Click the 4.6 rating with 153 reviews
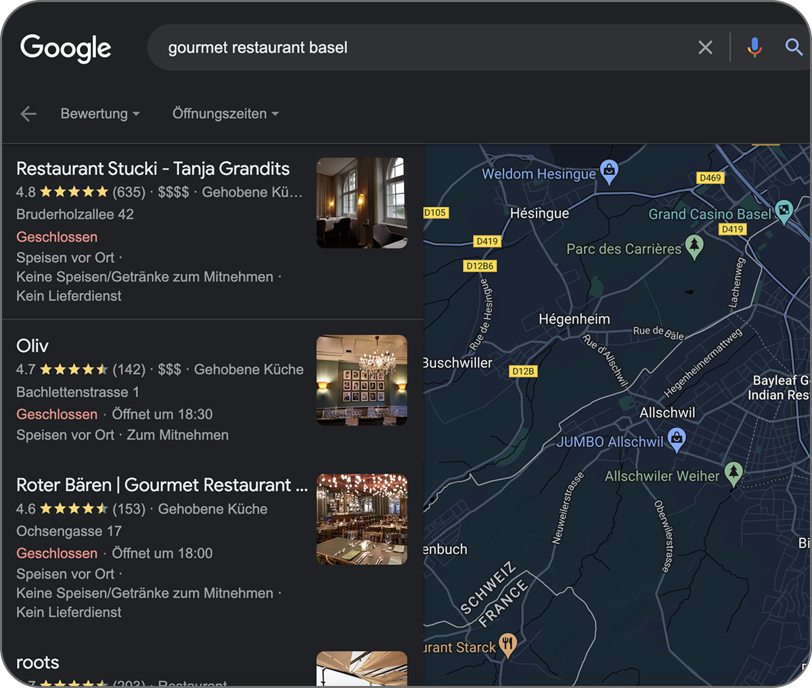 click(81, 509)
